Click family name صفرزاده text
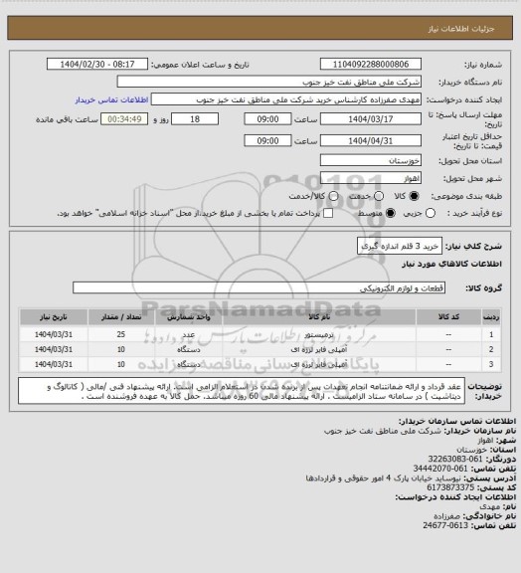This screenshot has height=573, width=521. [446, 516]
